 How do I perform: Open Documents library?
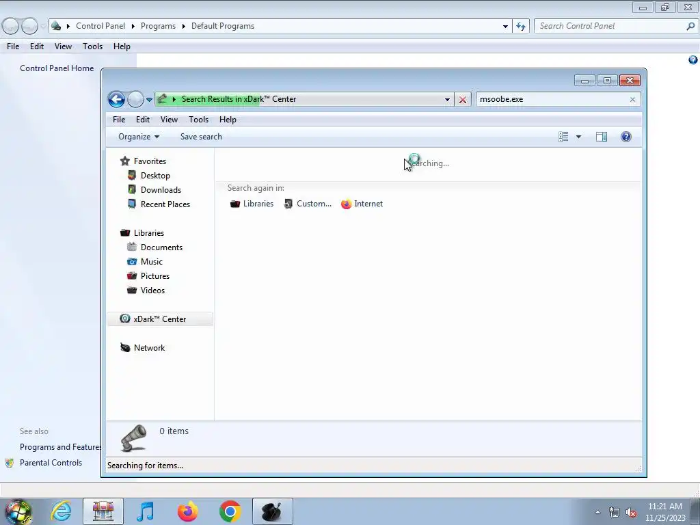[161, 247]
